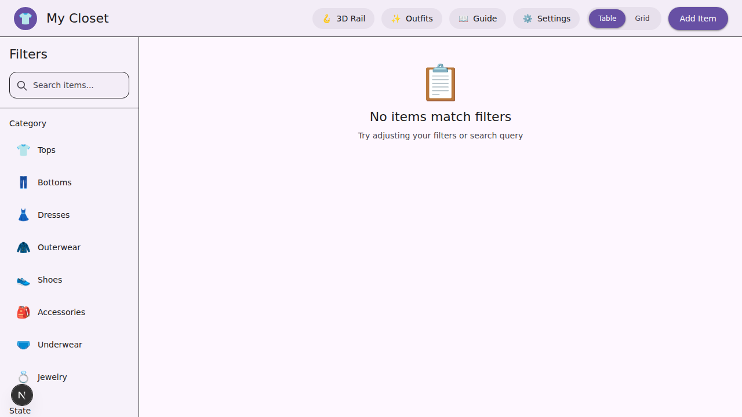Open the dark avatar N state toggle

(x=22, y=395)
